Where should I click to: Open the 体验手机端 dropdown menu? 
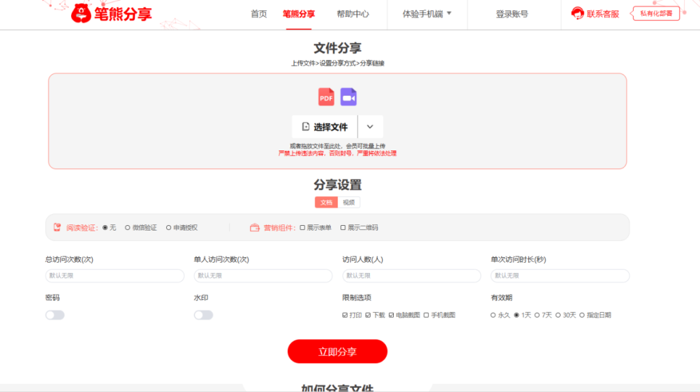click(x=427, y=14)
